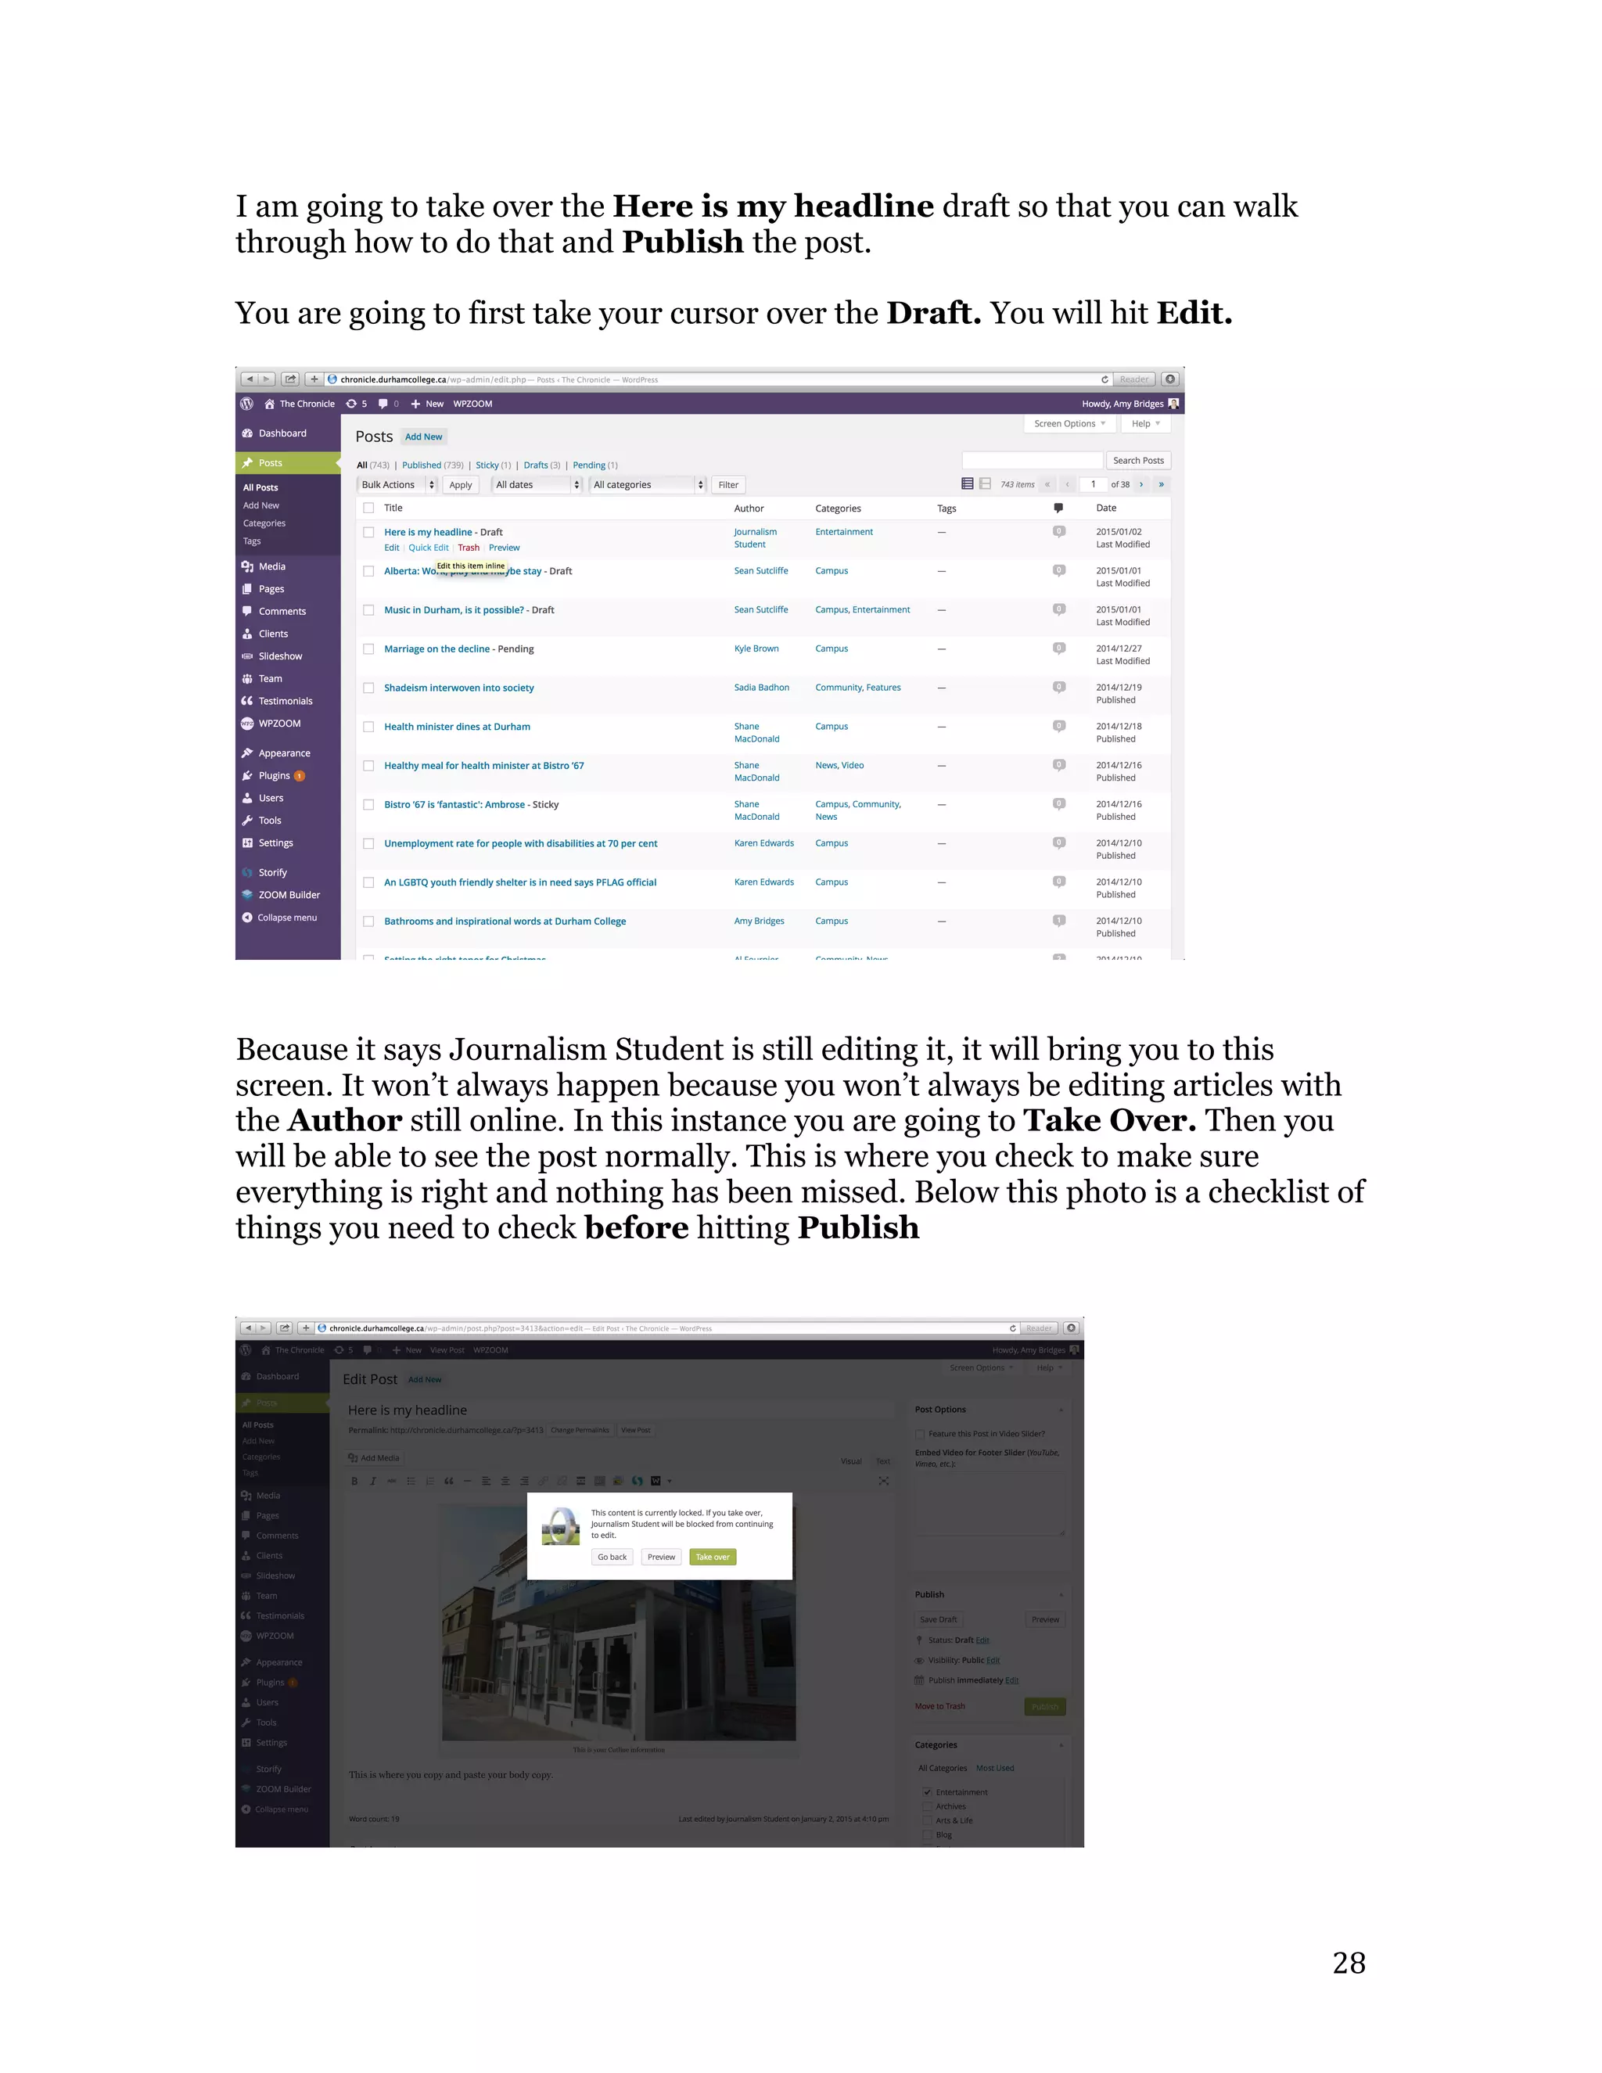Open the All dates dropdown
Image resolution: width=1602 pixels, height=2073 pixels.
(x=536, y=485)
